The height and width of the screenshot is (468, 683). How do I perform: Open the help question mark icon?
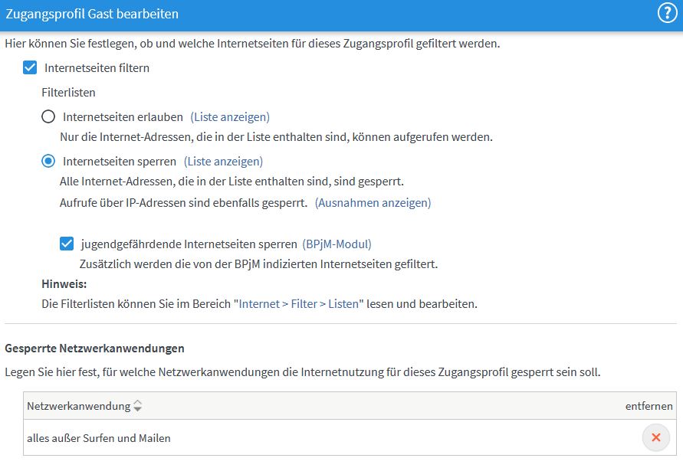[667, 14]
